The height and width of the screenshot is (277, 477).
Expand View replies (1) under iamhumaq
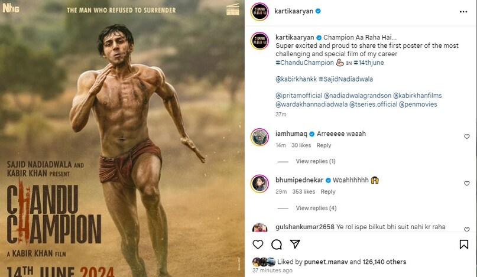point(315,161)
